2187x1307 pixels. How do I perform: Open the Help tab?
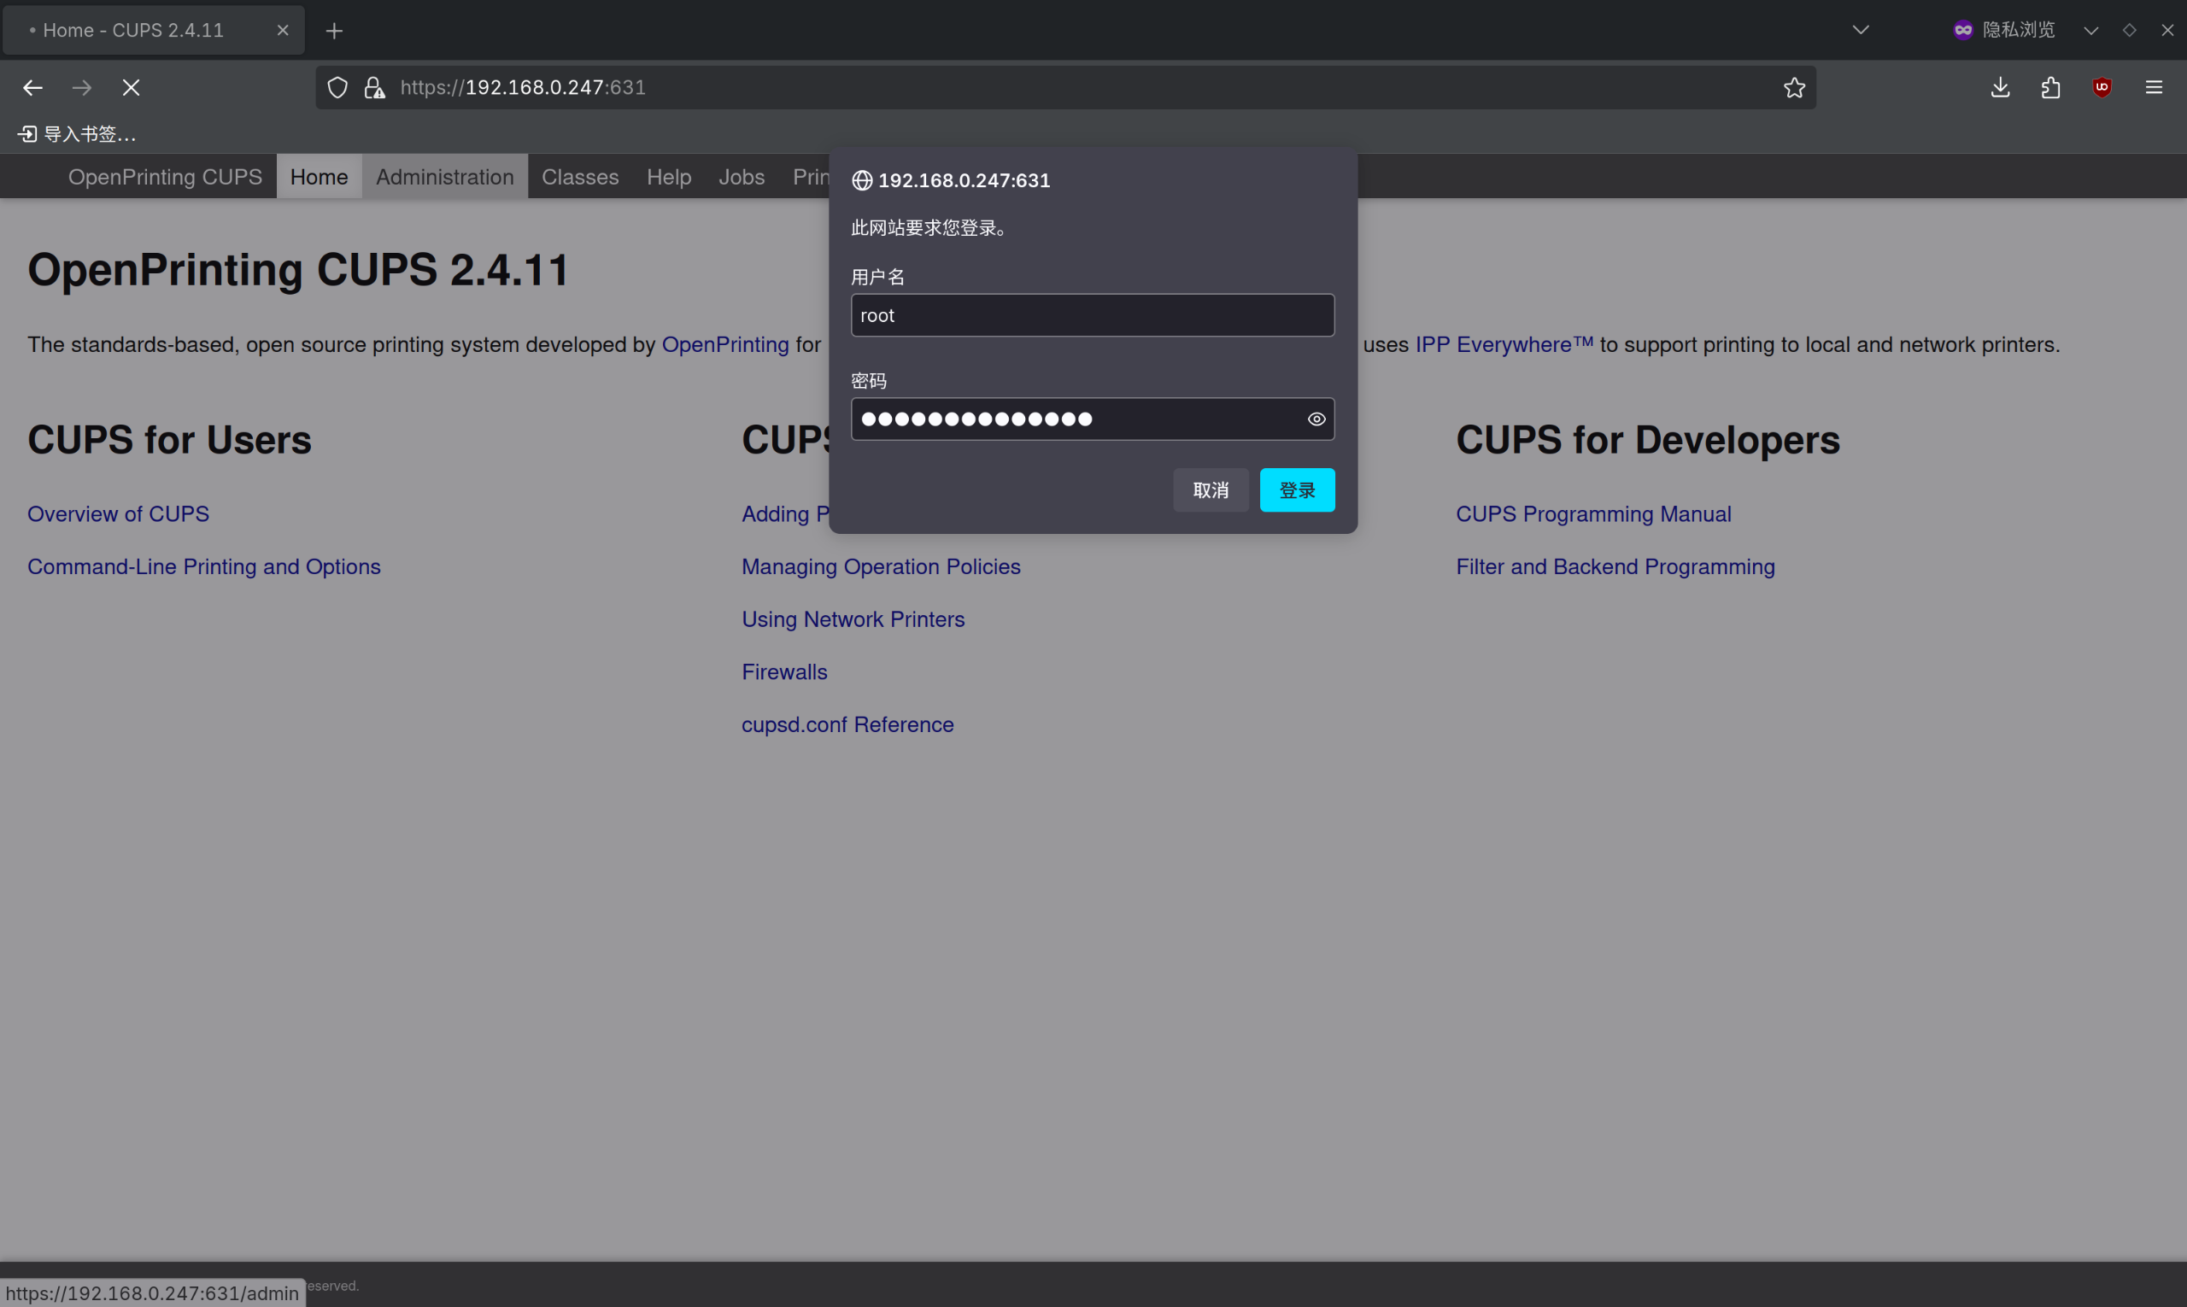pos(670,177)
